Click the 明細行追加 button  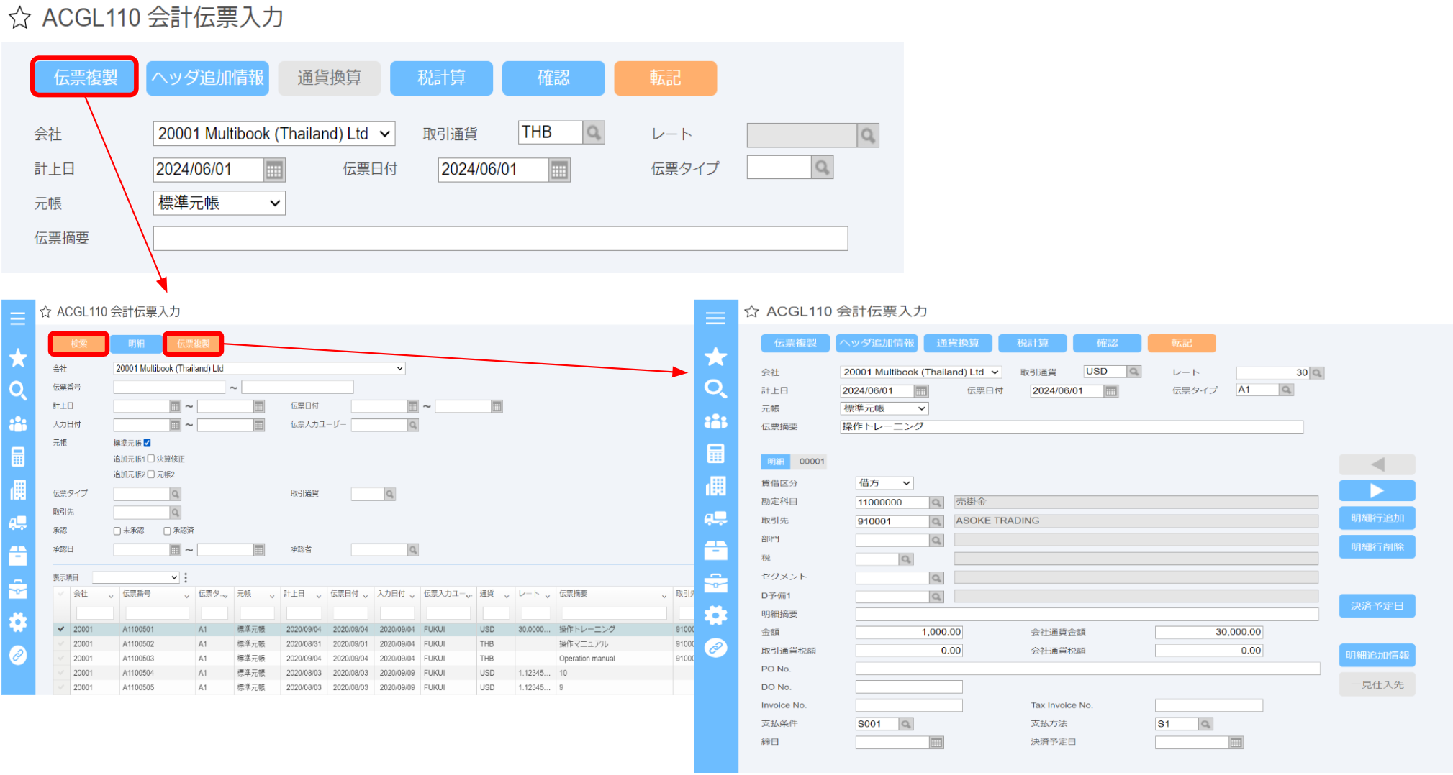tap(1377, 518)
